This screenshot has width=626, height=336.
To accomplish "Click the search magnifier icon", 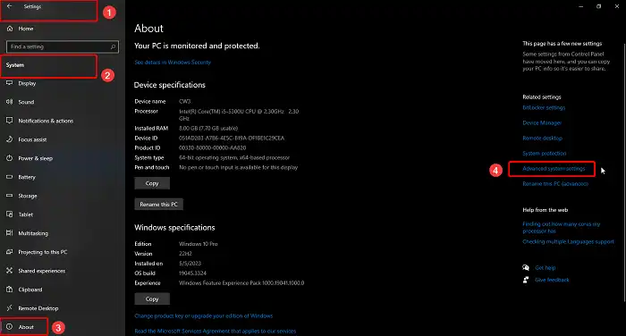I will tap(113, 46).
